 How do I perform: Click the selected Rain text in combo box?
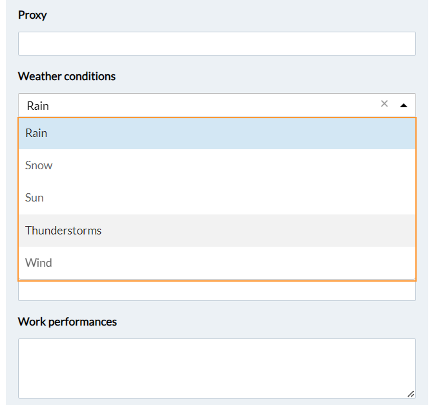coord(38,106)
